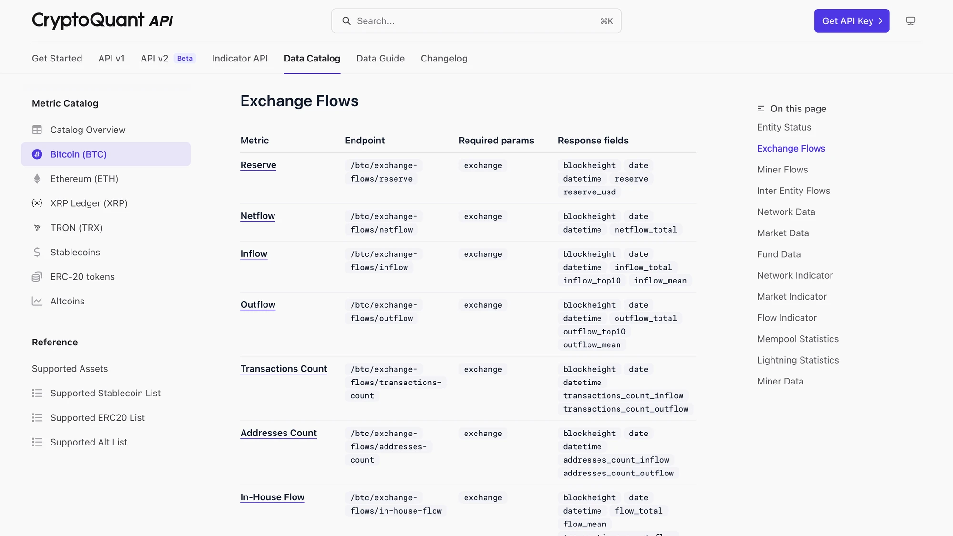The image size is (953, 536).
Task: Open the Get Started tab
Action: [x=57, y=58]
